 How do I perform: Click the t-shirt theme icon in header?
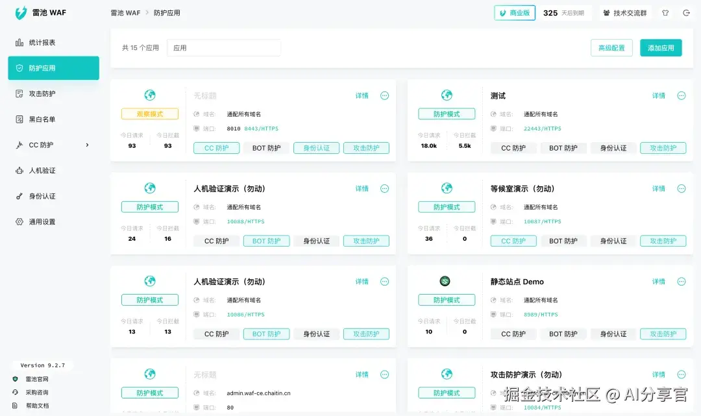click(x=665, y=13)
